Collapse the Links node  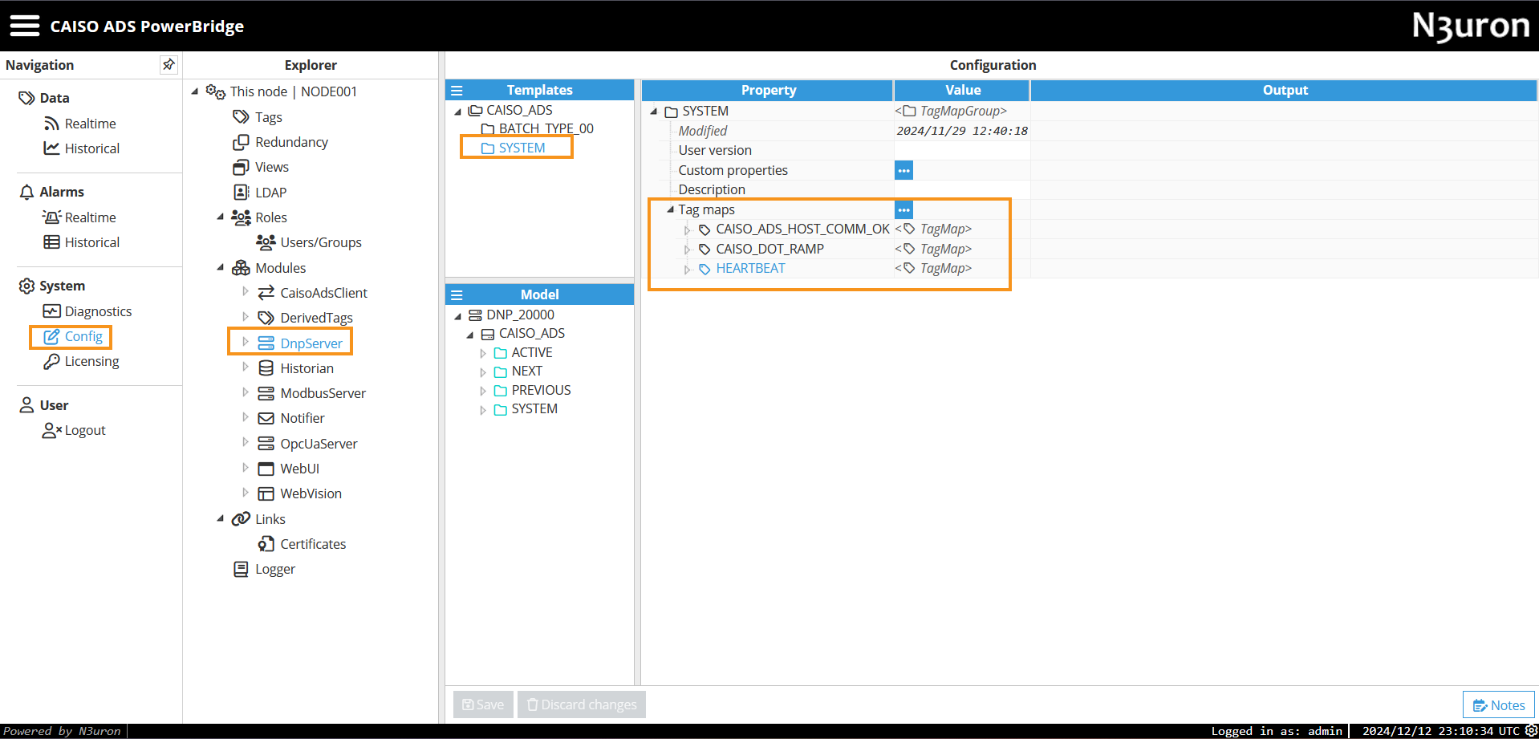click(x=220, y=518)
